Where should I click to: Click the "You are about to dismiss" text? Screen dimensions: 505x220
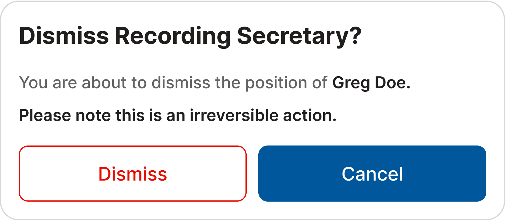point(173,83)
